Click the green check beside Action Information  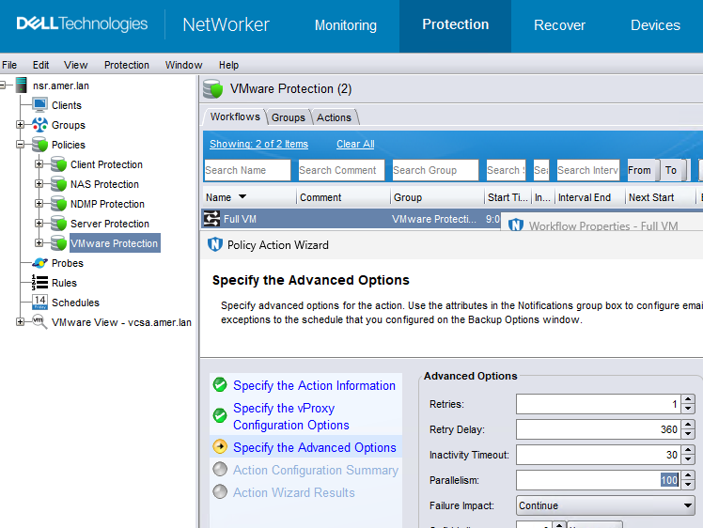pos(220,384)
